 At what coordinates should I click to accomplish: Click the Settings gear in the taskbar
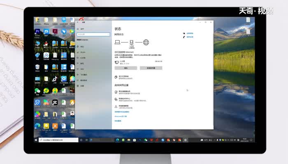pyautogui.click(x=185, y=140)
